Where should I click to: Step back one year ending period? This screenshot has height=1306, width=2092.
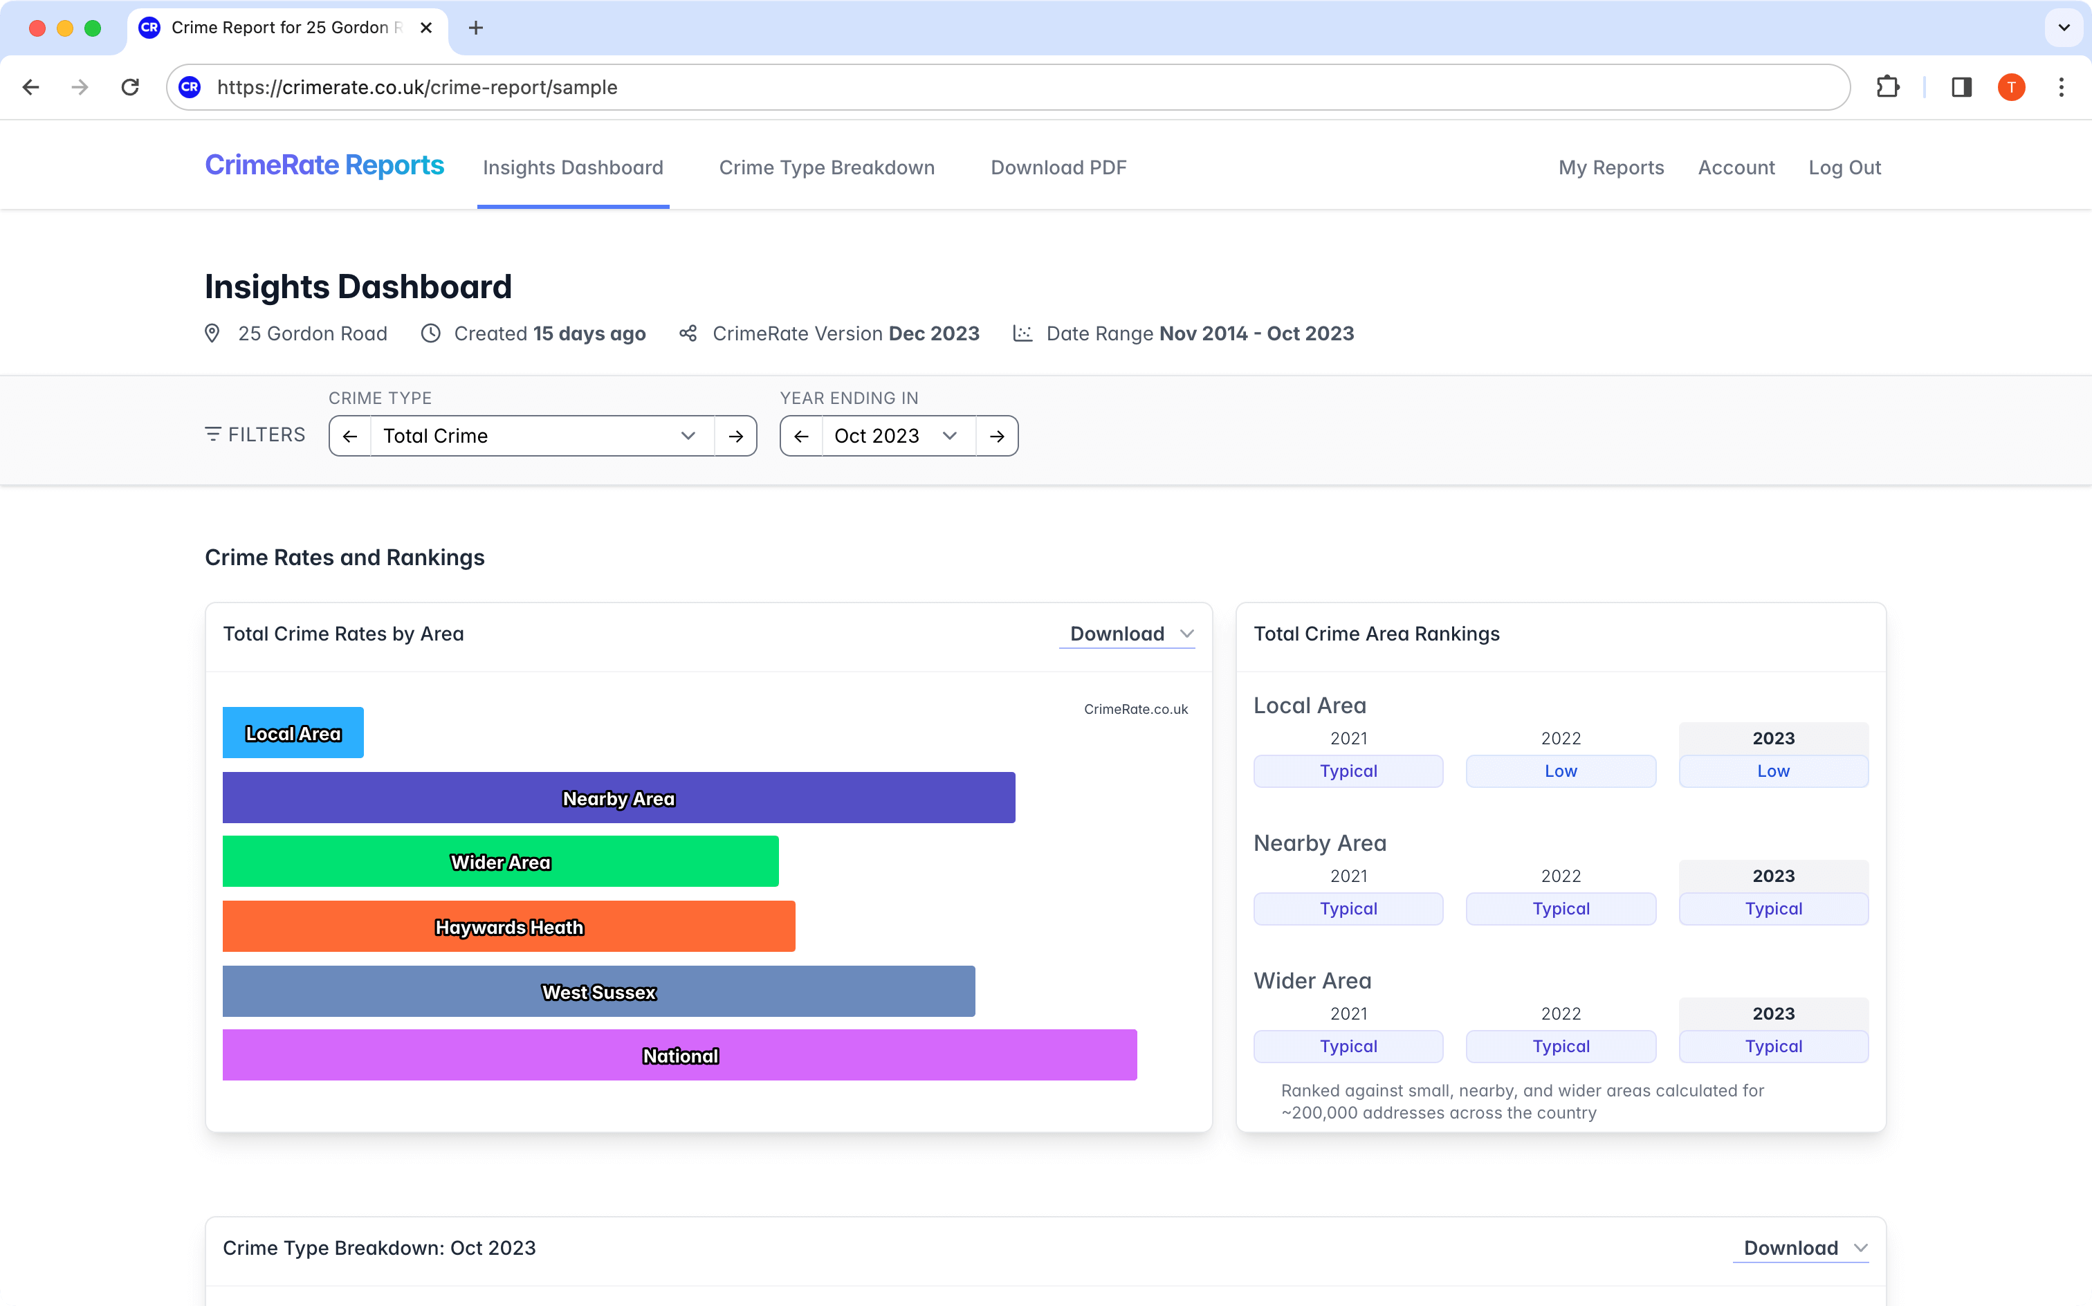pos(802,436)
